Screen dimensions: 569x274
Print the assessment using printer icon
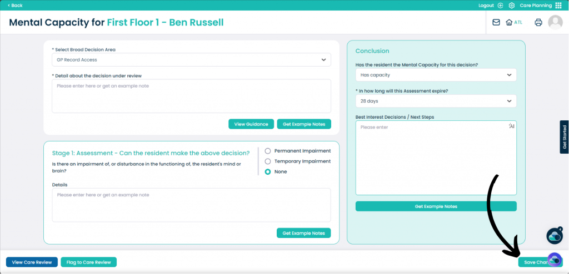click(538, 23)
